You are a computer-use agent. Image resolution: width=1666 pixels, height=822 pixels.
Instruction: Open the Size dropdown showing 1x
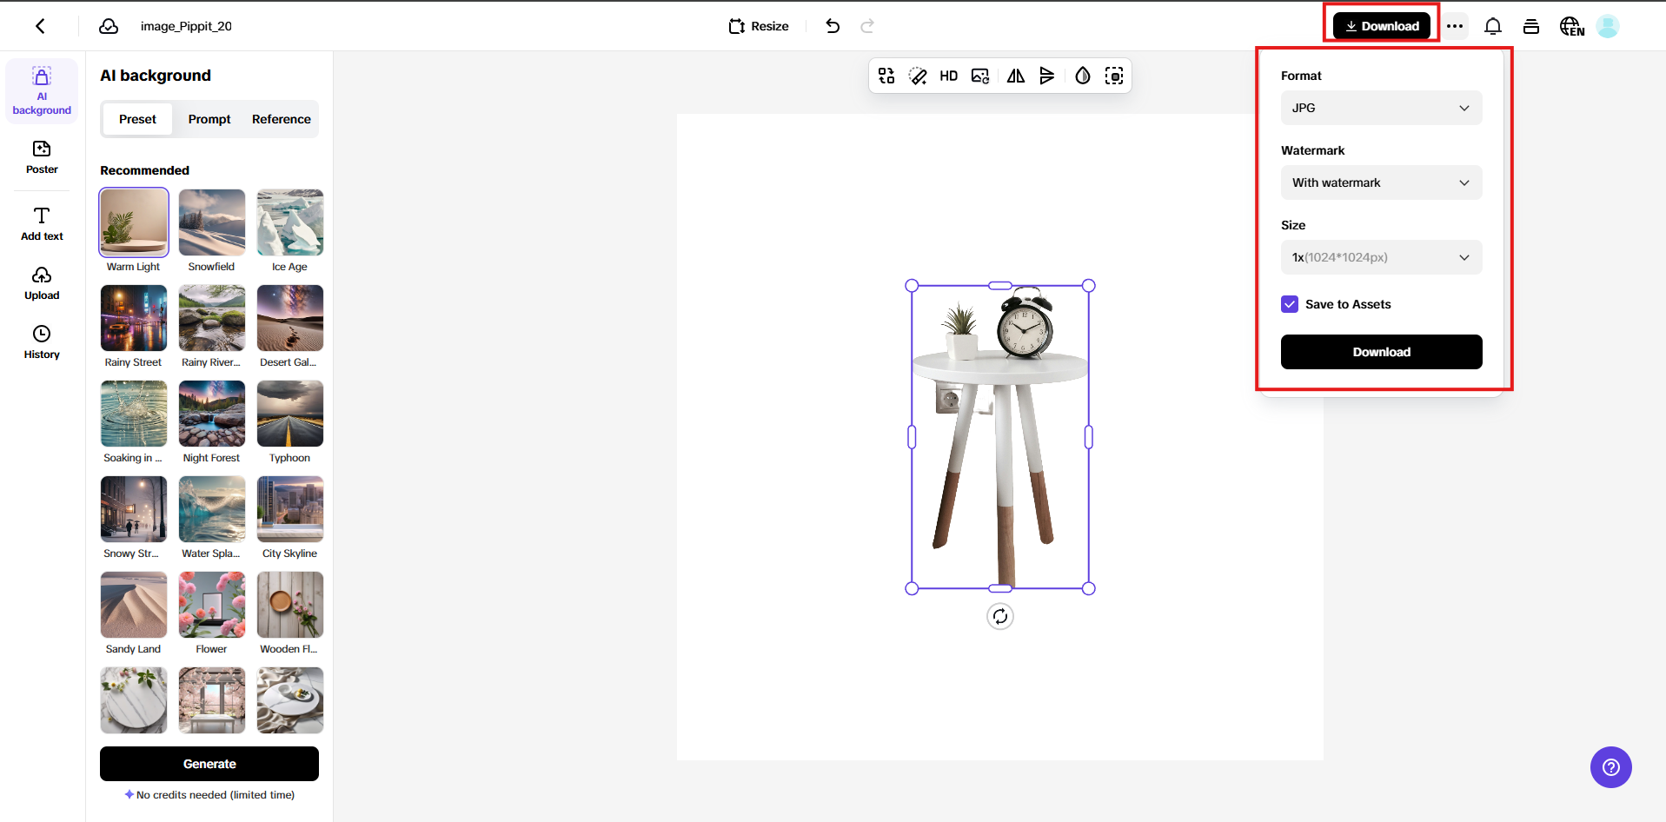click(1382, 257)
